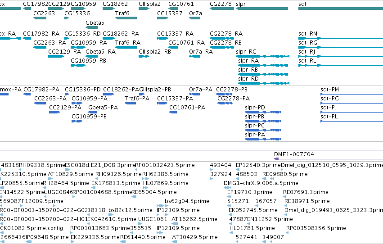Click protein CG10761-PA
The image size is (383, 244).
pos(187,108)
